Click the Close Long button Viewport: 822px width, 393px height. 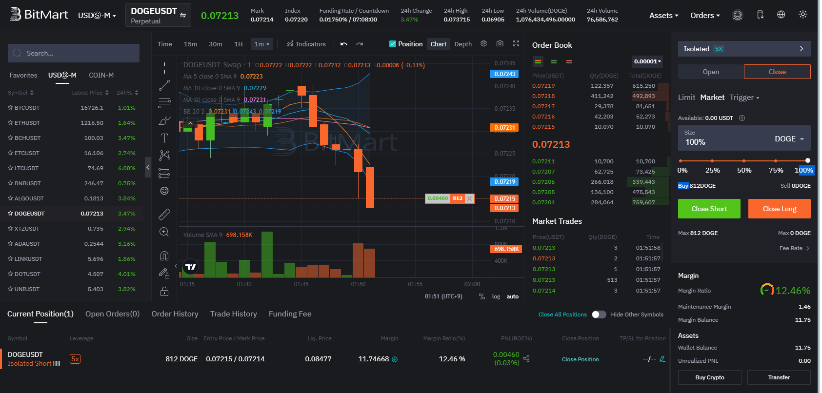(x=780, y=209)
